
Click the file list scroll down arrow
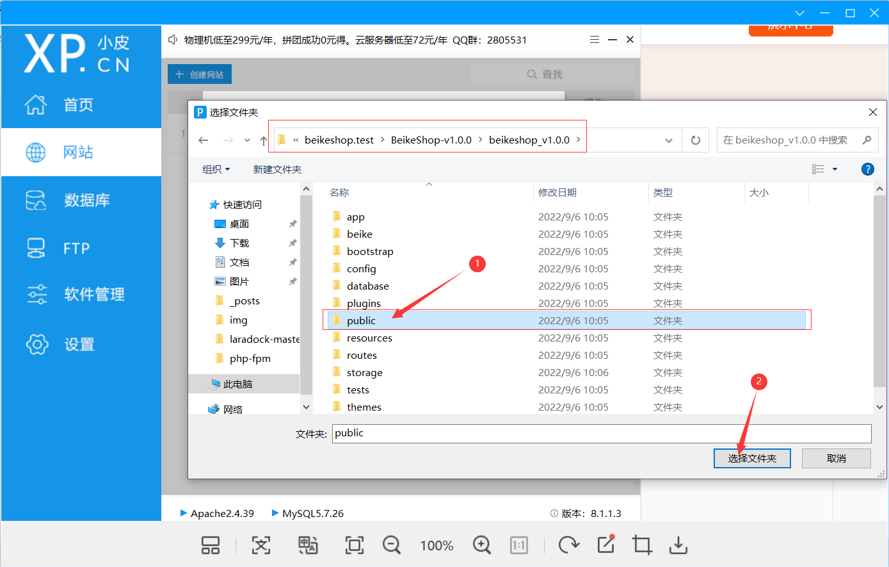(879, 407)
